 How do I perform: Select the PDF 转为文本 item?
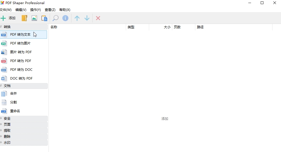[x=23, y=34]
